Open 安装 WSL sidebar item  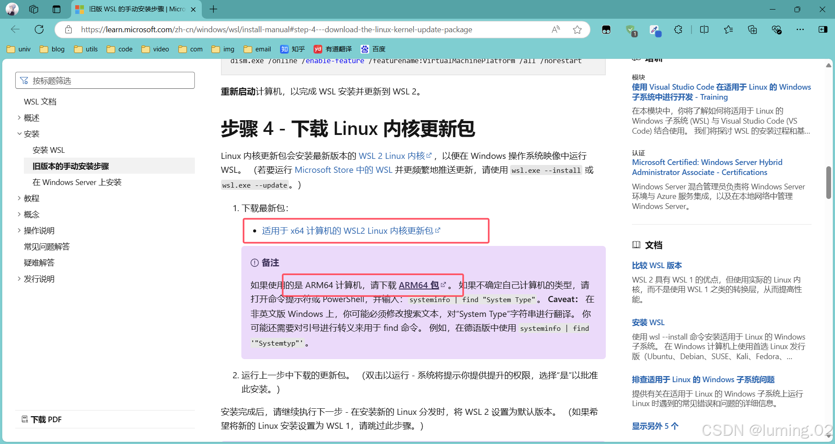click(48, 150)
